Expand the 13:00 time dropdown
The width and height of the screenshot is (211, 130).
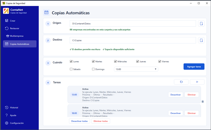[136, 69]
